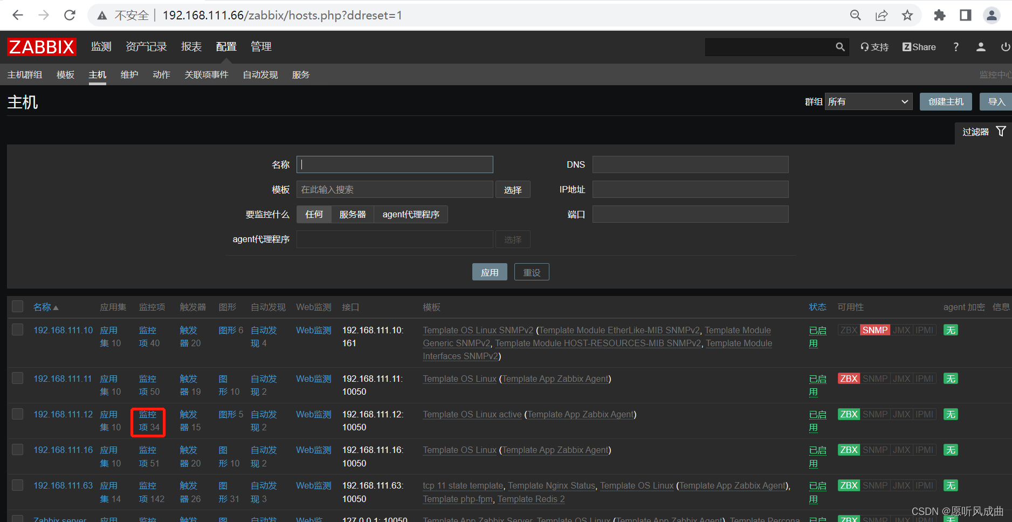Focus the DNS filter input
This screenshot has height=522, width=1012.
(690, 164)
